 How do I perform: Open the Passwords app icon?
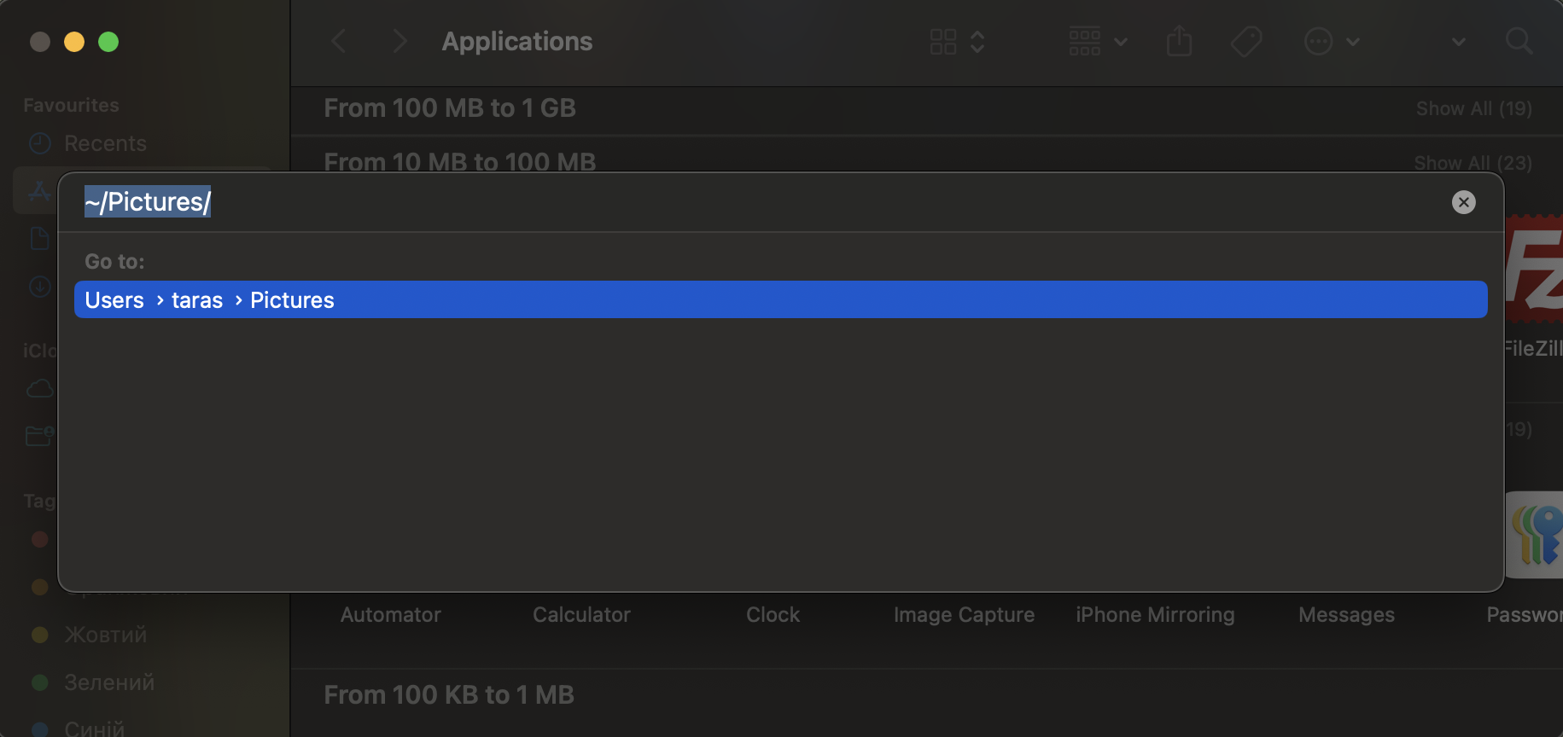1534,535
